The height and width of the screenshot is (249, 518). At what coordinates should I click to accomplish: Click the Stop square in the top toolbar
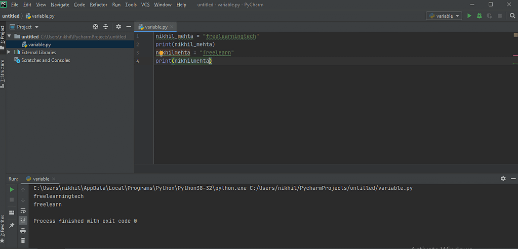(499, 16)
